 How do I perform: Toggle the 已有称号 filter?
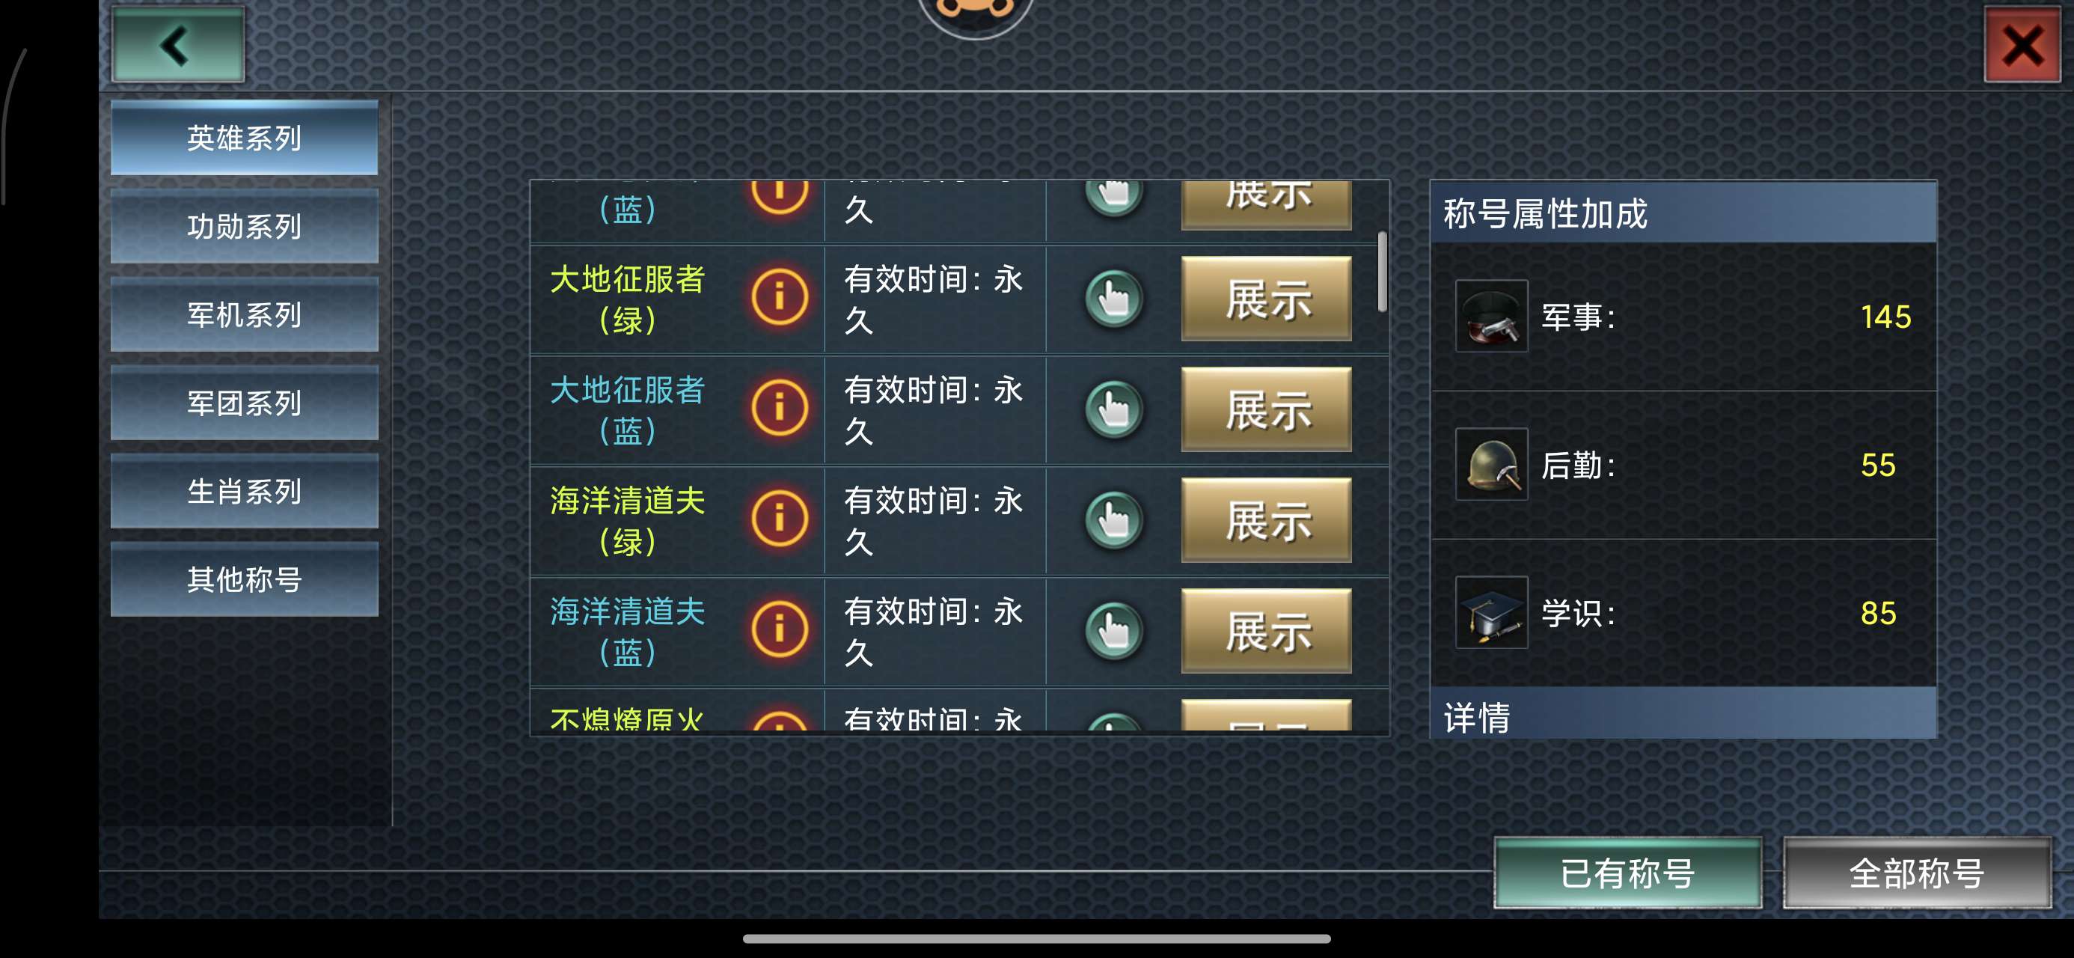pyautogui.click(x=1627, y=873)
